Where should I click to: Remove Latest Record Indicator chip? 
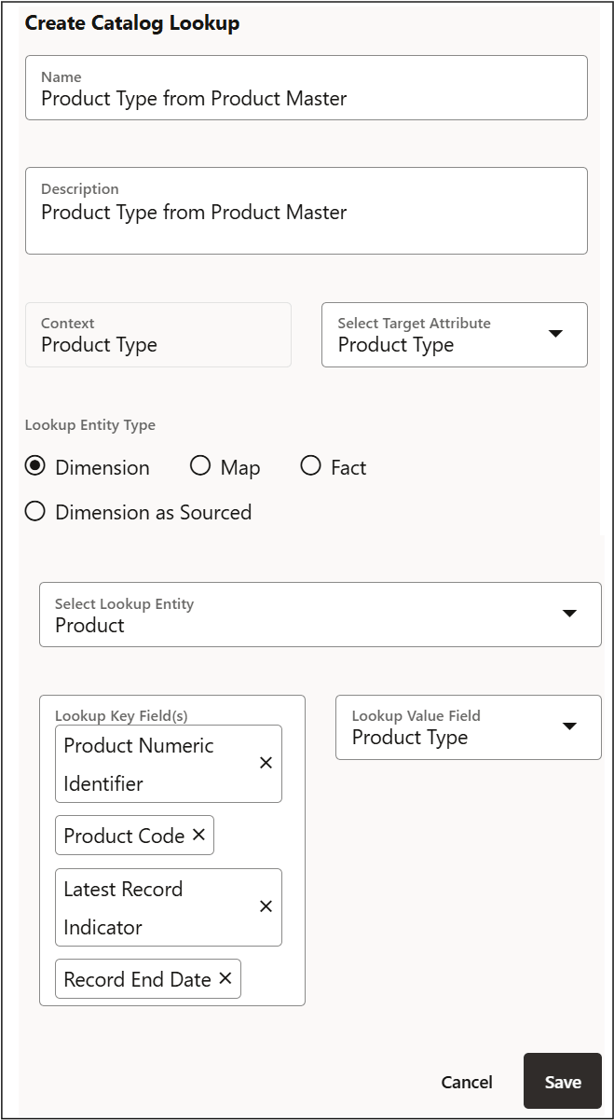266,906
